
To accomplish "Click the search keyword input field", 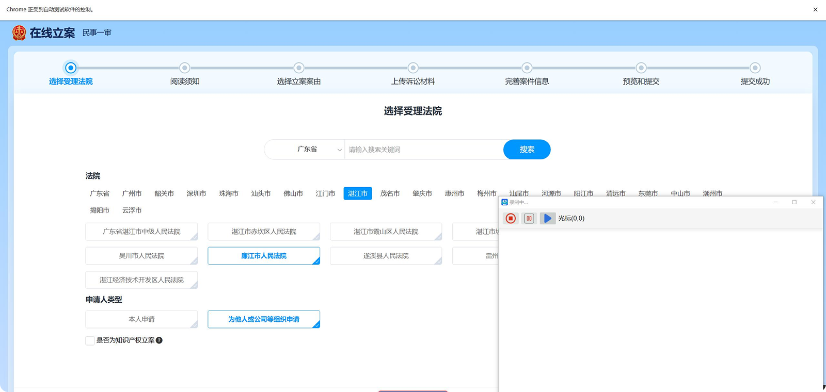I will (x=424, y=150).
